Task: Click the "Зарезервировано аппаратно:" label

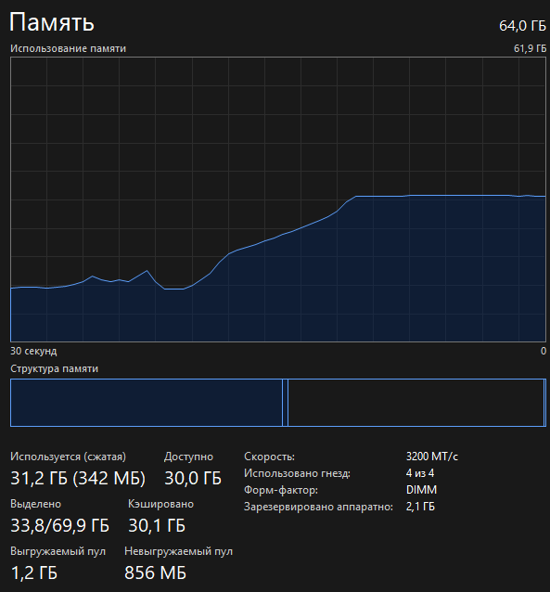Action: 318,507
